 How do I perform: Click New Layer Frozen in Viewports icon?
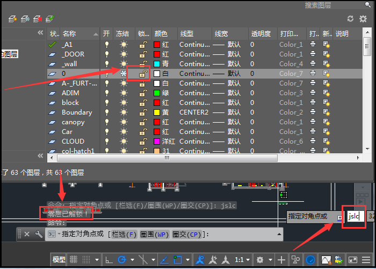[25, 19]
